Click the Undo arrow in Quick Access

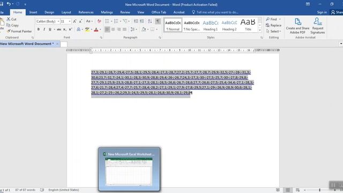point(9,4)
